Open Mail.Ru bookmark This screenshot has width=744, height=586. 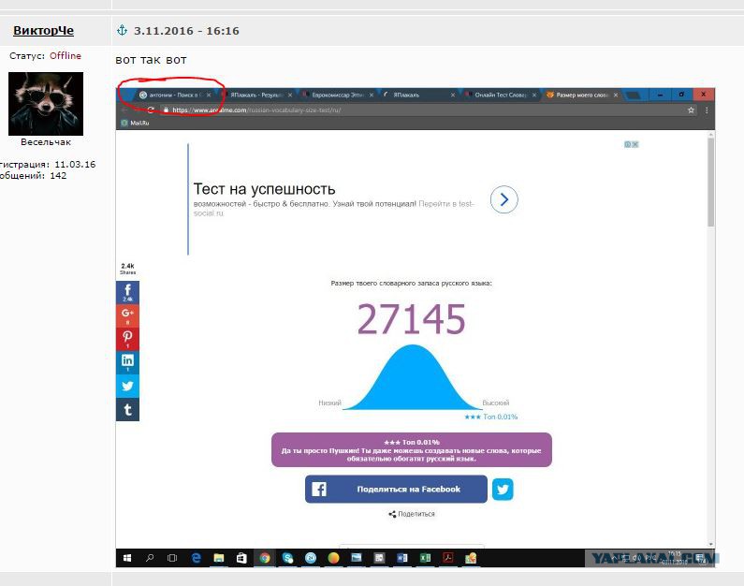click(x=135, y=123)
